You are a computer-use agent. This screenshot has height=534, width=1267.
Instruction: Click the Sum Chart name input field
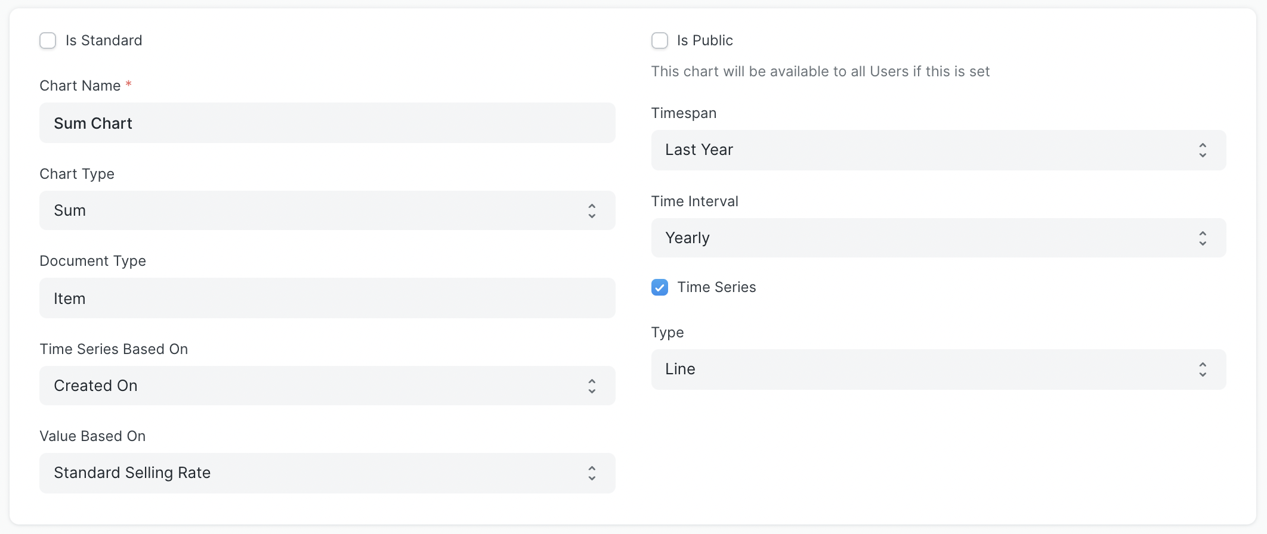(x=327, y=123)
